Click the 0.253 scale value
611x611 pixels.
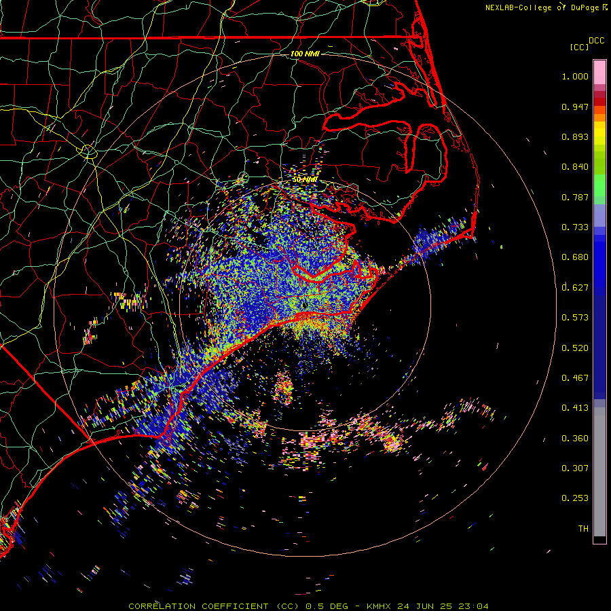coord(575,498)
